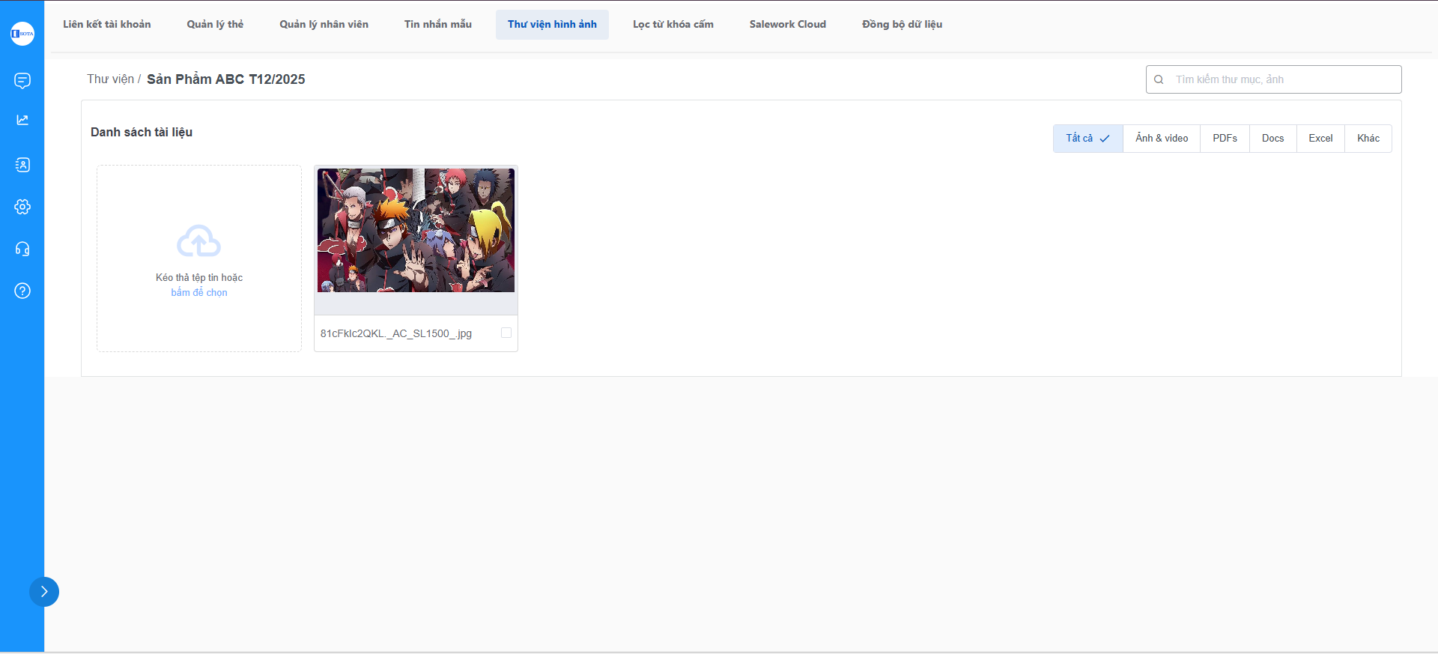Click the folder and image search field
Image resolution: width=1438 pixels, height=654 pixels.
point(1282,79)
